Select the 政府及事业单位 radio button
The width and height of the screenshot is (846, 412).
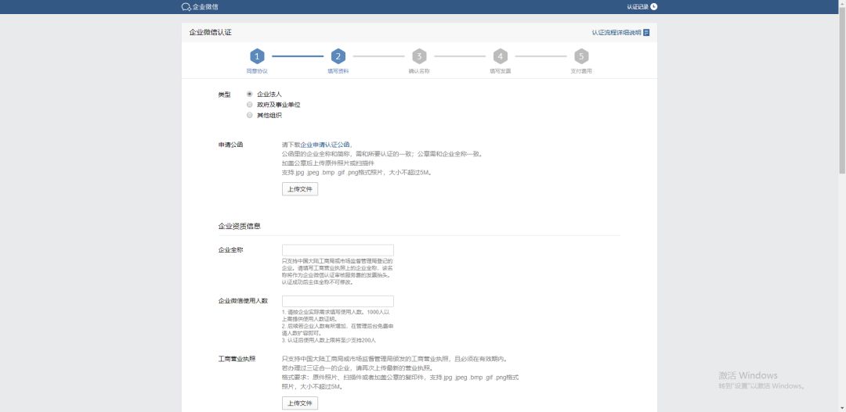click(249, 105)
